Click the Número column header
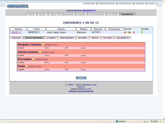The image size is (165, 123). pyautogui.click(x=18, y=29)
